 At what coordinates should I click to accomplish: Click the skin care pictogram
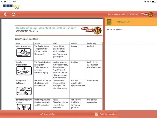tap(24, 91)
